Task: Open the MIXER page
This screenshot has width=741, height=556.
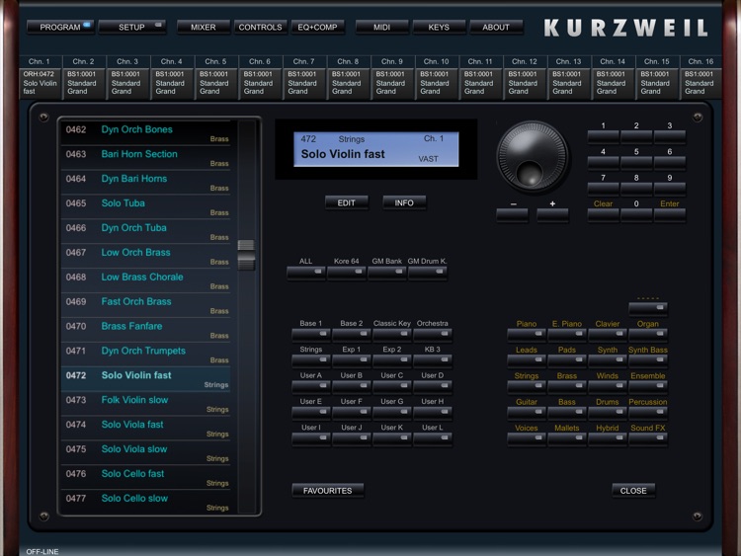Action: tap(204, 27)
